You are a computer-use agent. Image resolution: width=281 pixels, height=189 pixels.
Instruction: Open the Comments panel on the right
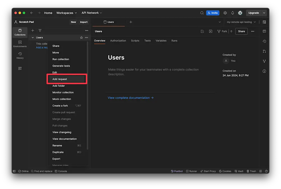pyautogui.click(x=264, y=31)
